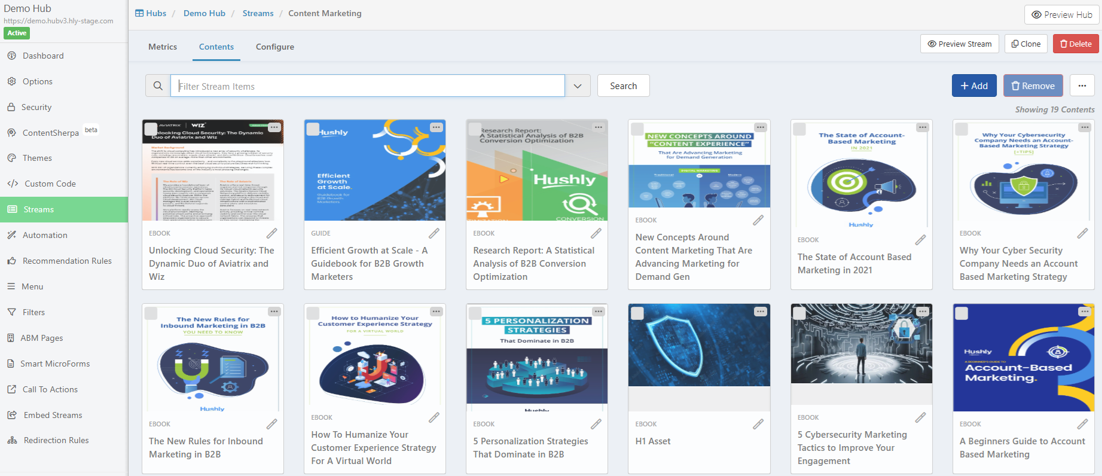
Task: Select checkbox on Research Report card
Action: point(475,129)
